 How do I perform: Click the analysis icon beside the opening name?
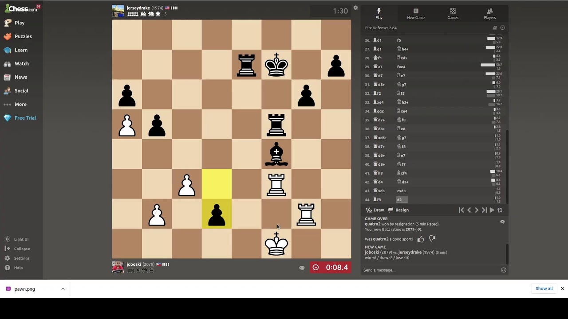502,28
